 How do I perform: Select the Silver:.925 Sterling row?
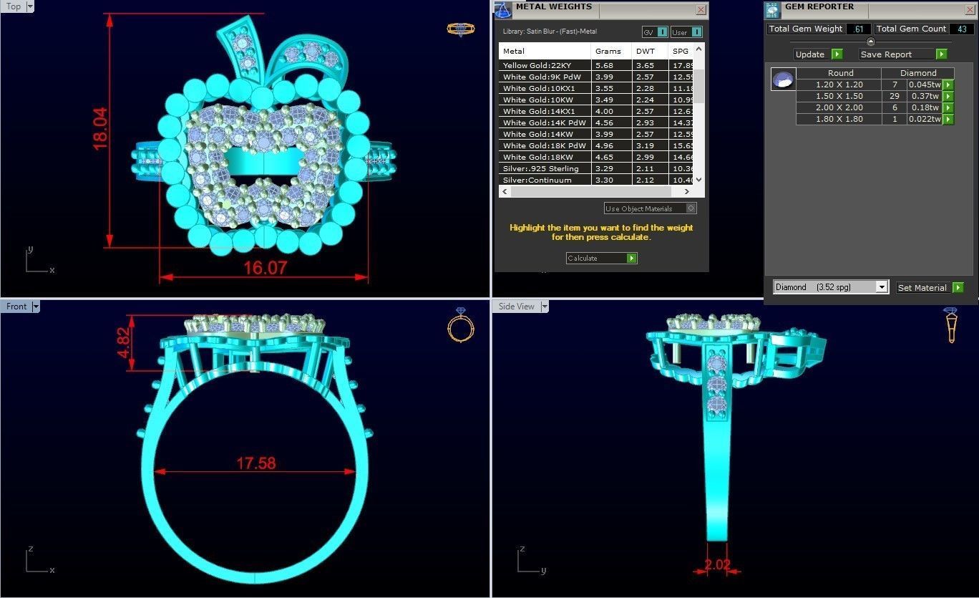point(596,168)
